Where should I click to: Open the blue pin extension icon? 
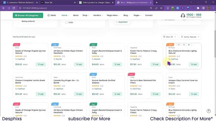pyautogui.click(x=188, y=8)
